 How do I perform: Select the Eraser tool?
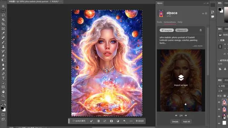3,55
